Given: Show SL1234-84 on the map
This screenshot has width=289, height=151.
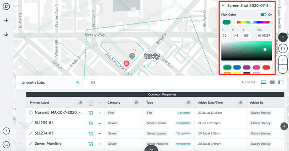Looking at the screenshot, I should pyautogui.click(x=91, y=123).
